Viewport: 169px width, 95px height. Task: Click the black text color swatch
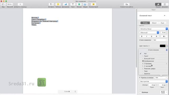(163, 46)
